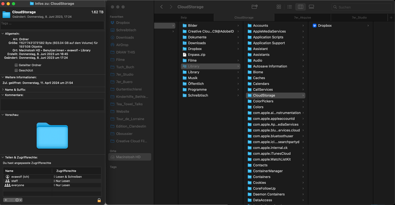
Task: Click the lock icon in permissions
Action: [x=99, y=200]
